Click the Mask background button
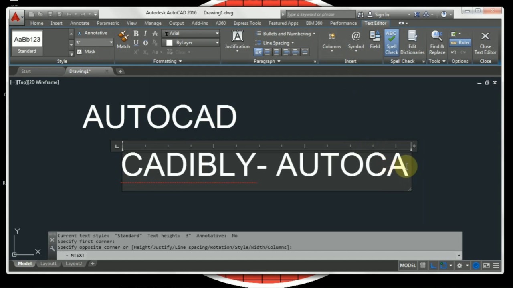This screenshot has width=513, height=288. pyautogui.click(x=86, y=52)
